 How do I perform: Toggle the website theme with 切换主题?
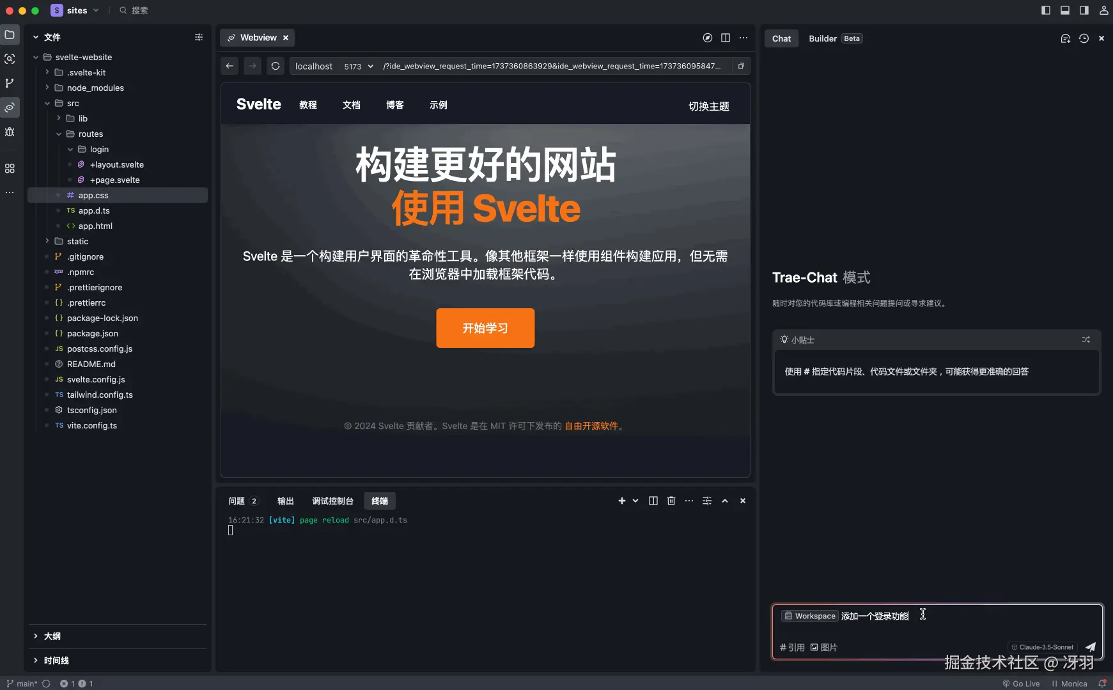coord(708,106)
